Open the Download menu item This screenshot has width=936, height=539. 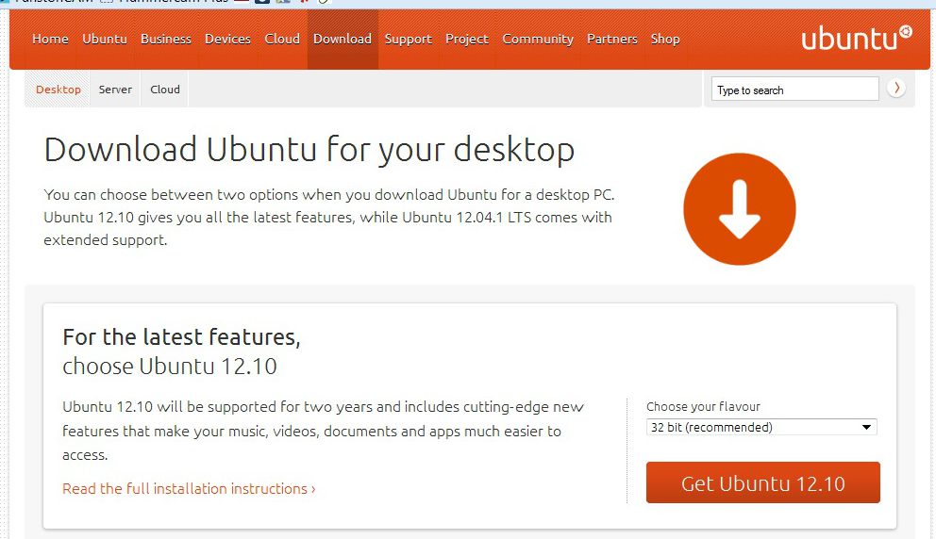pos(343,39)
